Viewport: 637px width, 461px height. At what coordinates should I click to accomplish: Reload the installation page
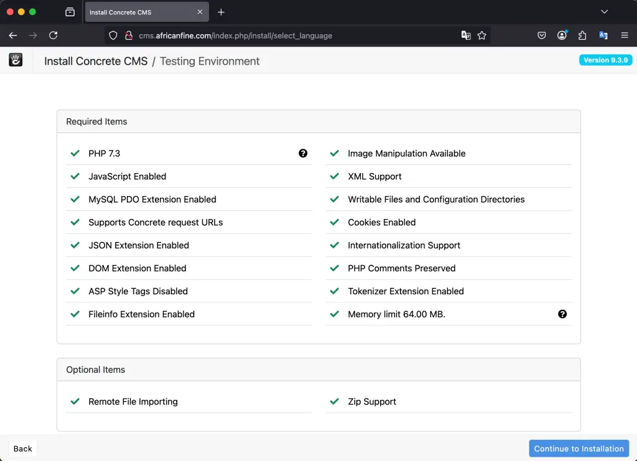(x=53, y=35)
